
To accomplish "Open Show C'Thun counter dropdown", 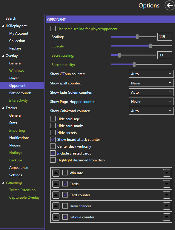I will click(x=151, y=74).
